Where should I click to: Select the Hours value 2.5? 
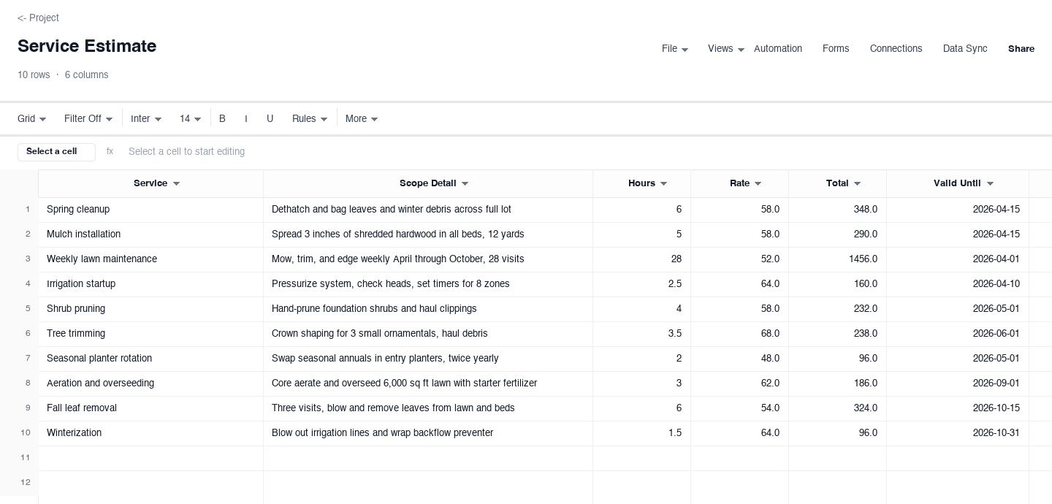[x=641, y=284]
